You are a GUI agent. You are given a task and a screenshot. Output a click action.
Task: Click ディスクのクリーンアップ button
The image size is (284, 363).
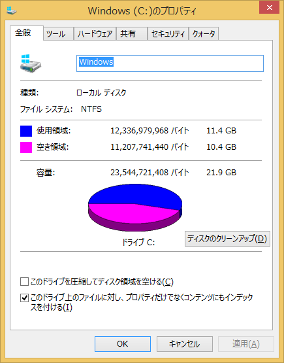227,239
